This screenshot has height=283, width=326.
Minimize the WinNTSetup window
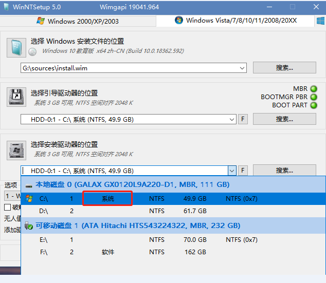coord(269,7)
